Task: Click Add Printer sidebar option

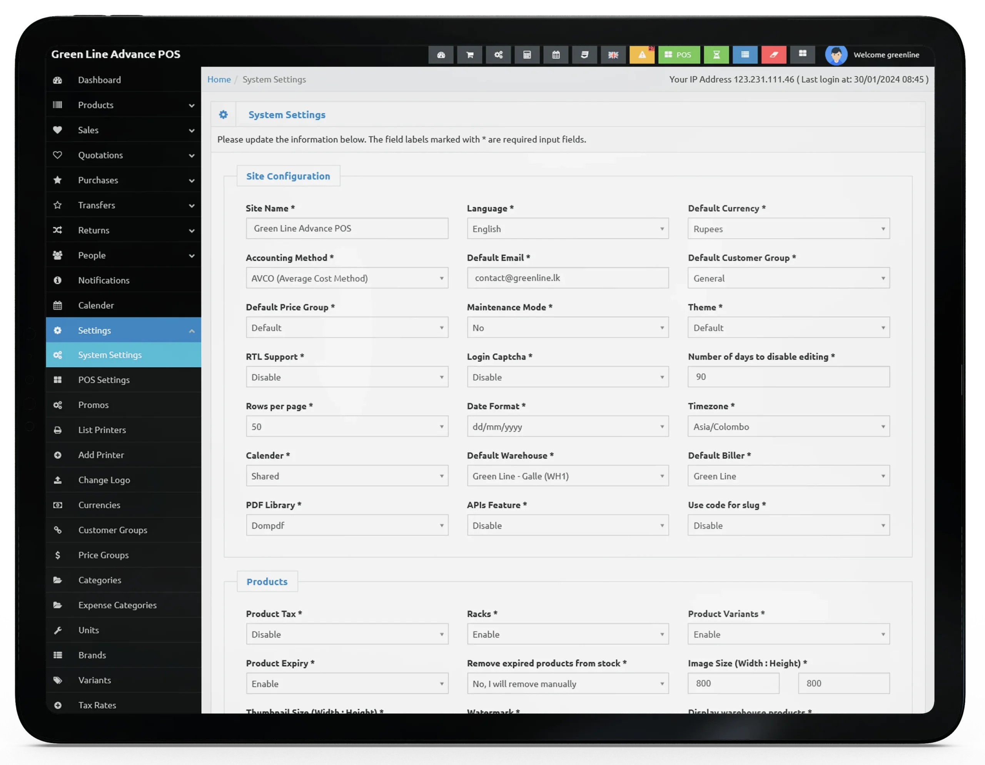Action: [101, 454]
